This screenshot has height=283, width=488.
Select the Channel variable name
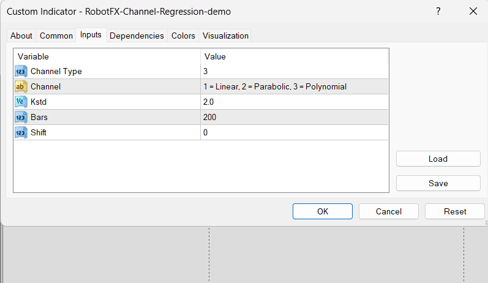click(45, 86)
